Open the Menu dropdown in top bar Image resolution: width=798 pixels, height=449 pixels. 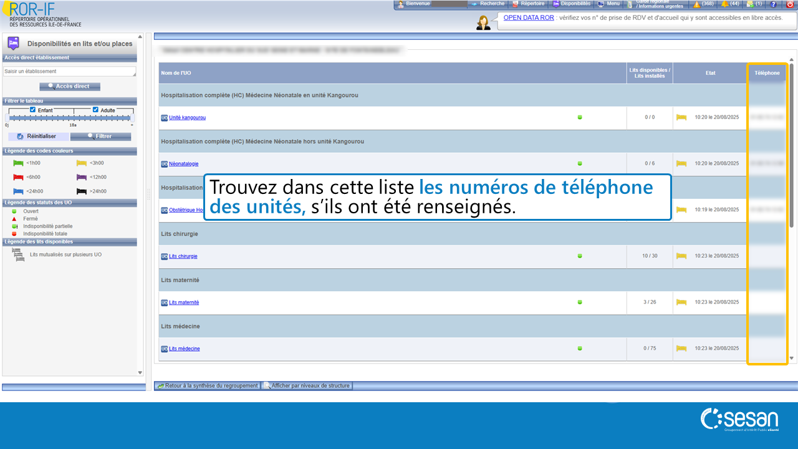(612, 4)
